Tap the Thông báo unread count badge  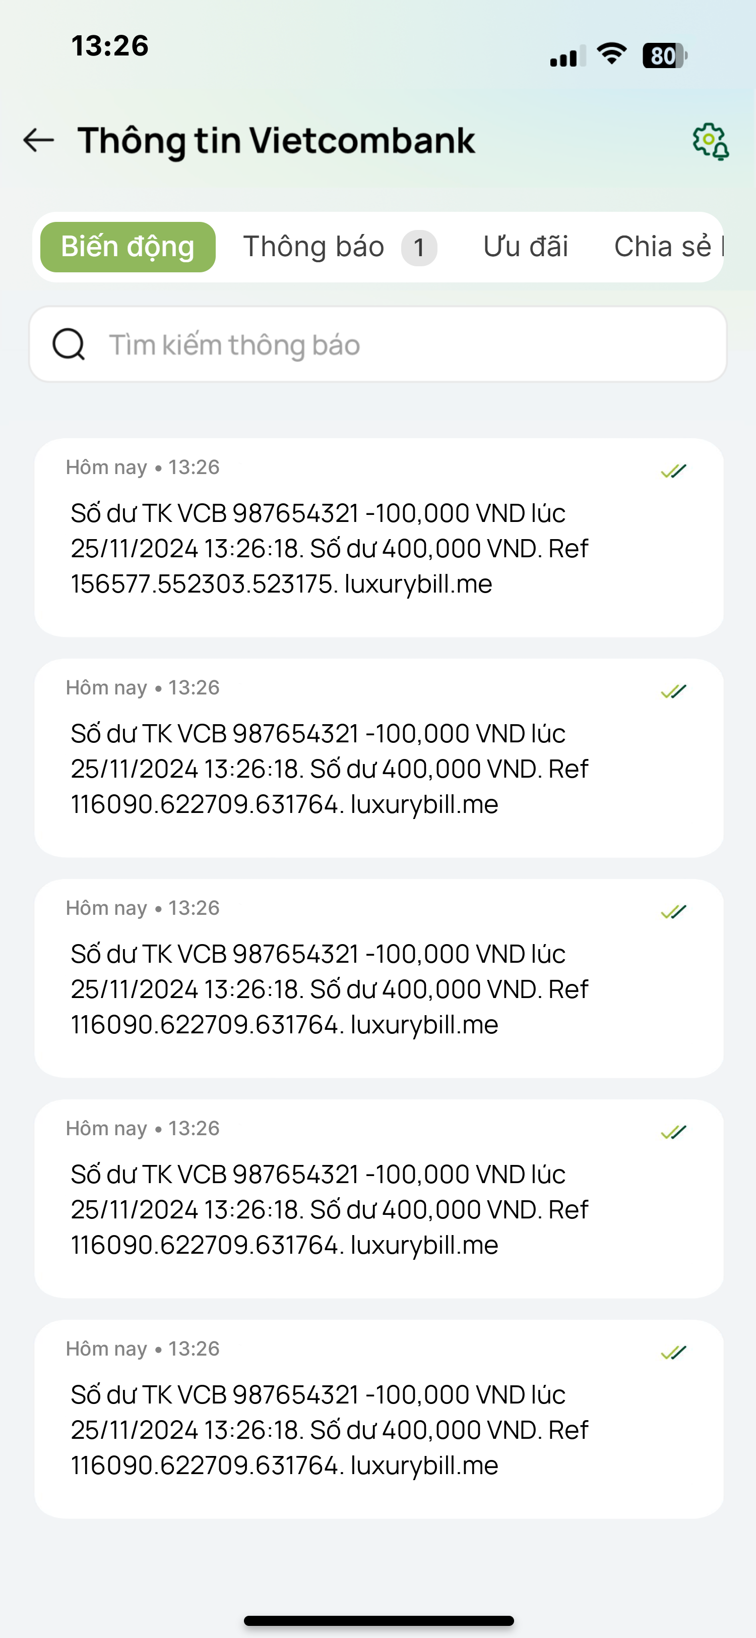(419, 247)
